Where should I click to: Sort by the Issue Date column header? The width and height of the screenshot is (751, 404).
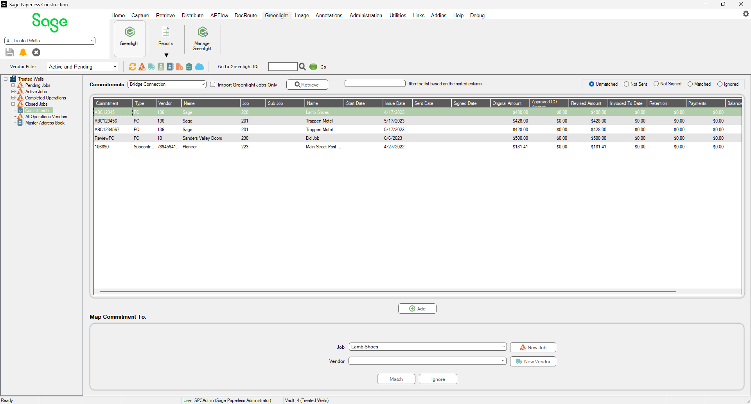[397, 103]
